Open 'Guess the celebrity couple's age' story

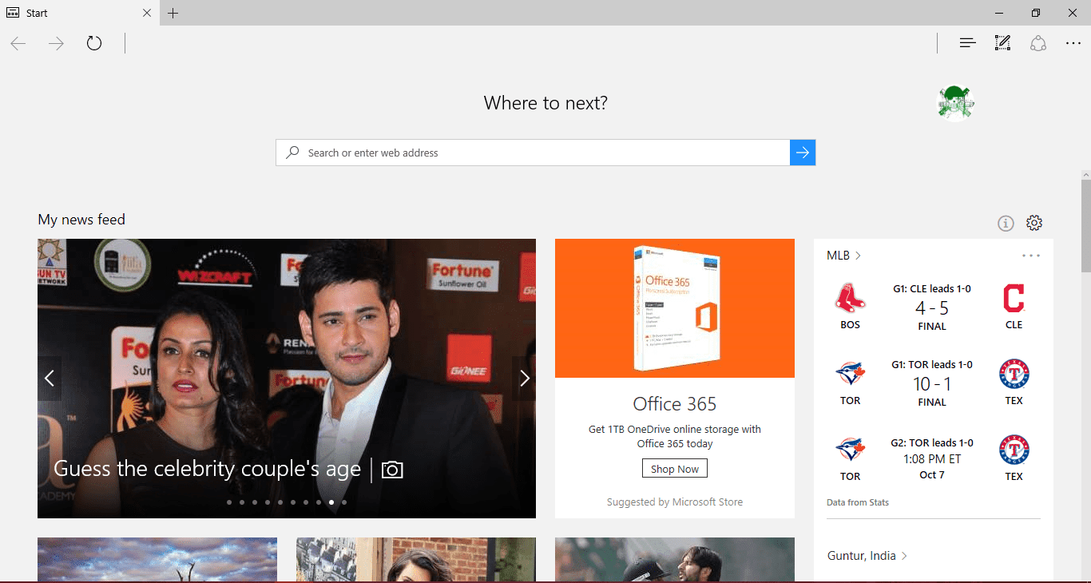coord(208,469)
